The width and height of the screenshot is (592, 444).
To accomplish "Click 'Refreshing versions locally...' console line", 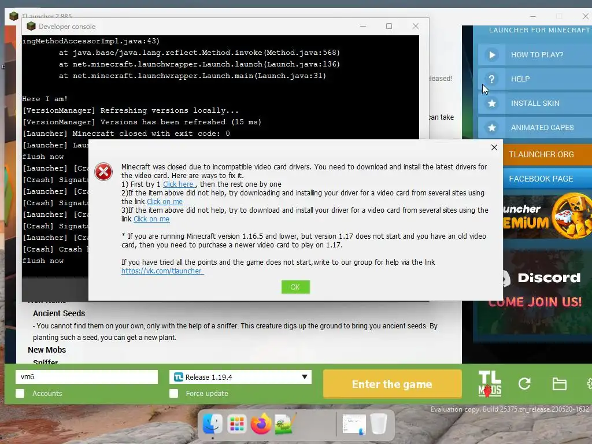I will tap(130, 110).
